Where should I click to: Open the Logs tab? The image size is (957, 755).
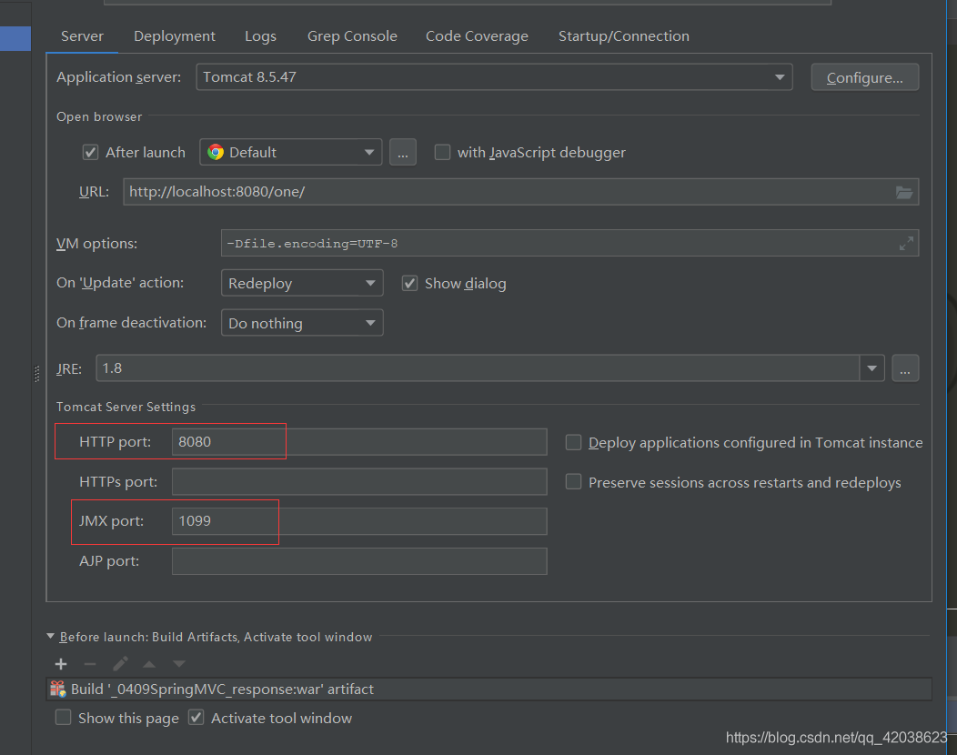[260, 36]
